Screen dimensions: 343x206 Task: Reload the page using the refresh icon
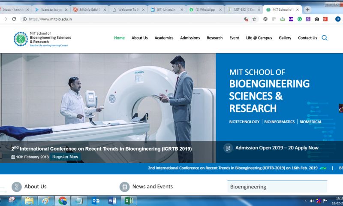pos(14,19)
